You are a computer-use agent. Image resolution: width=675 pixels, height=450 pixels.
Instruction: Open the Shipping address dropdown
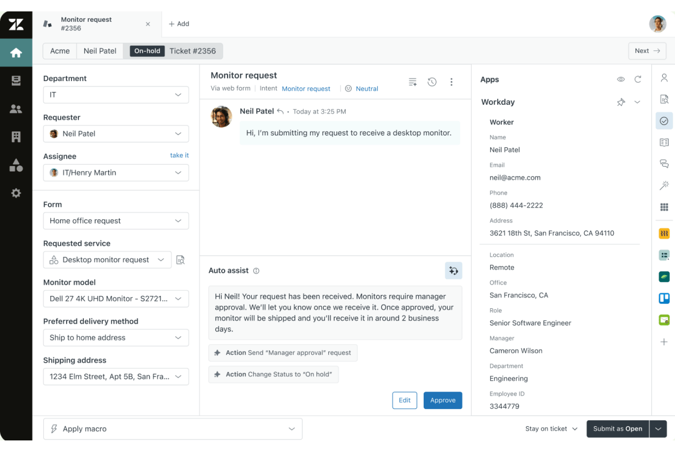116,377
